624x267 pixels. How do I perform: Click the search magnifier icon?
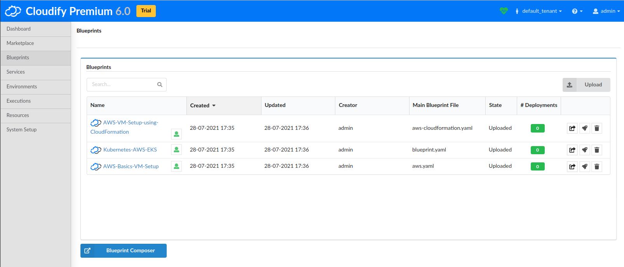(x=160, y=84)
